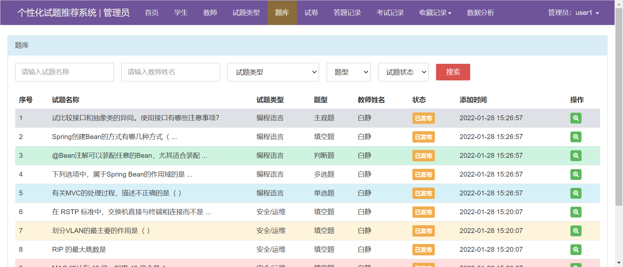Open the 题型 filter dropdown
This screenshot has height=267, width=623.
348,72
